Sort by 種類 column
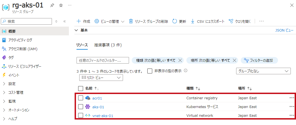Viewport: 296px width, 125px height. point(193,89)
